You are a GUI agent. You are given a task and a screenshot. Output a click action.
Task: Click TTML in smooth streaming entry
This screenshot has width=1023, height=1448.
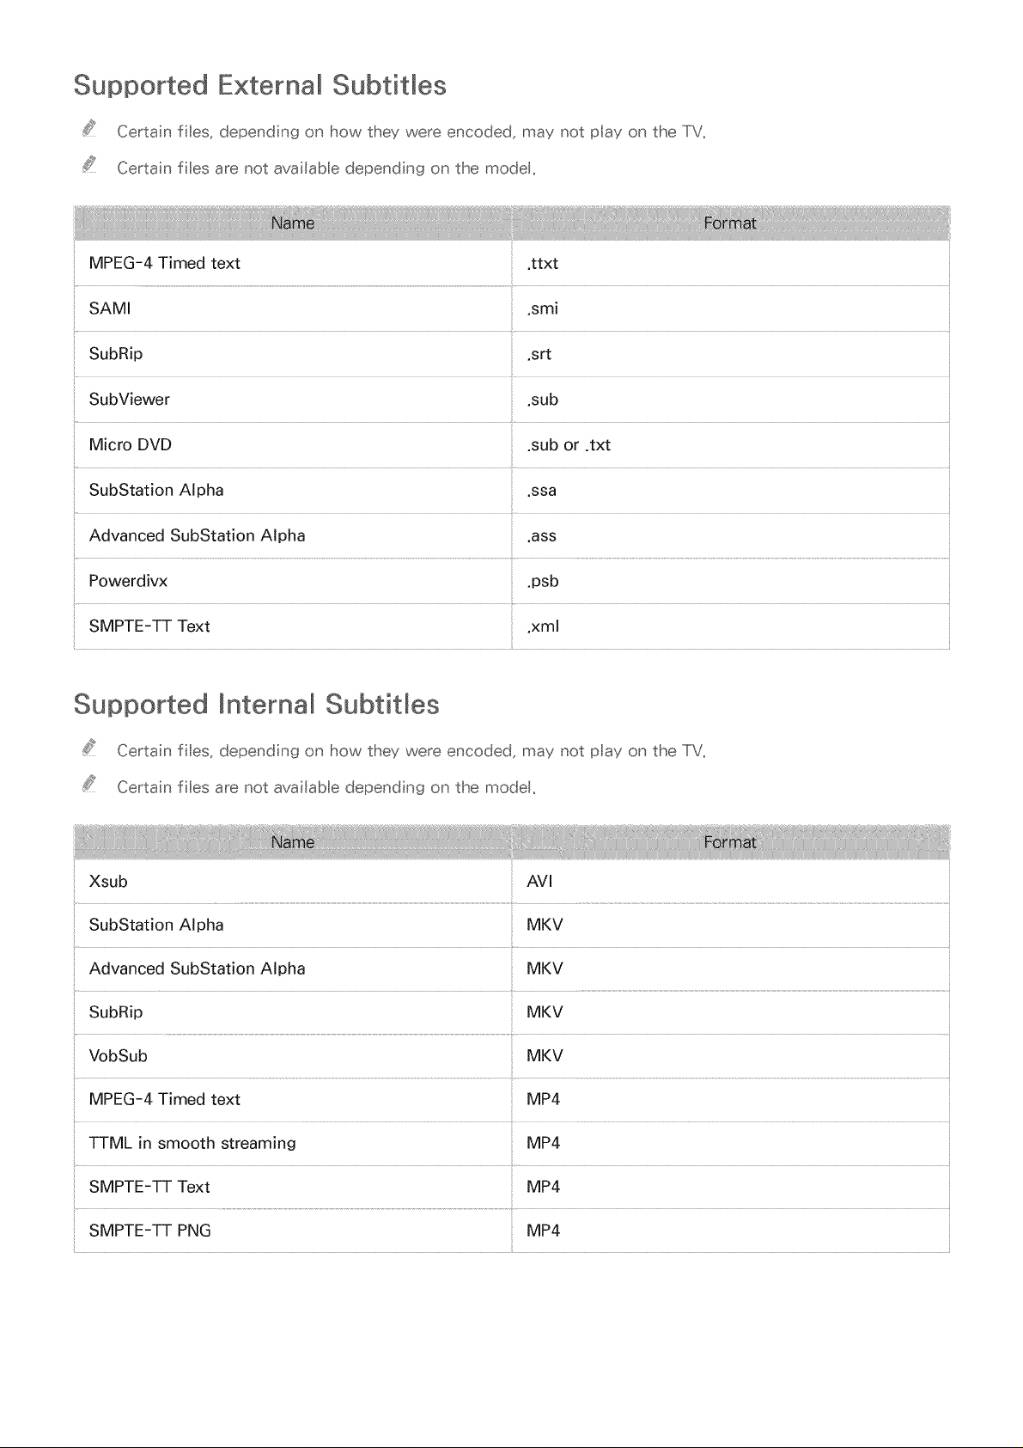pyautogui.click(x=192, y=1143)
